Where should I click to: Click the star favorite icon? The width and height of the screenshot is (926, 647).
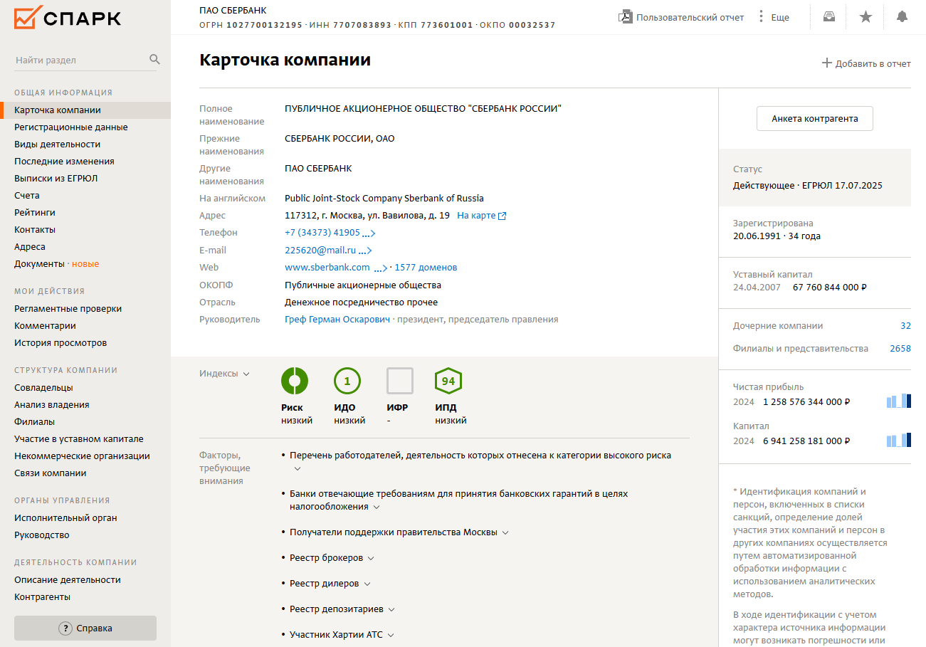coord(866,17)
